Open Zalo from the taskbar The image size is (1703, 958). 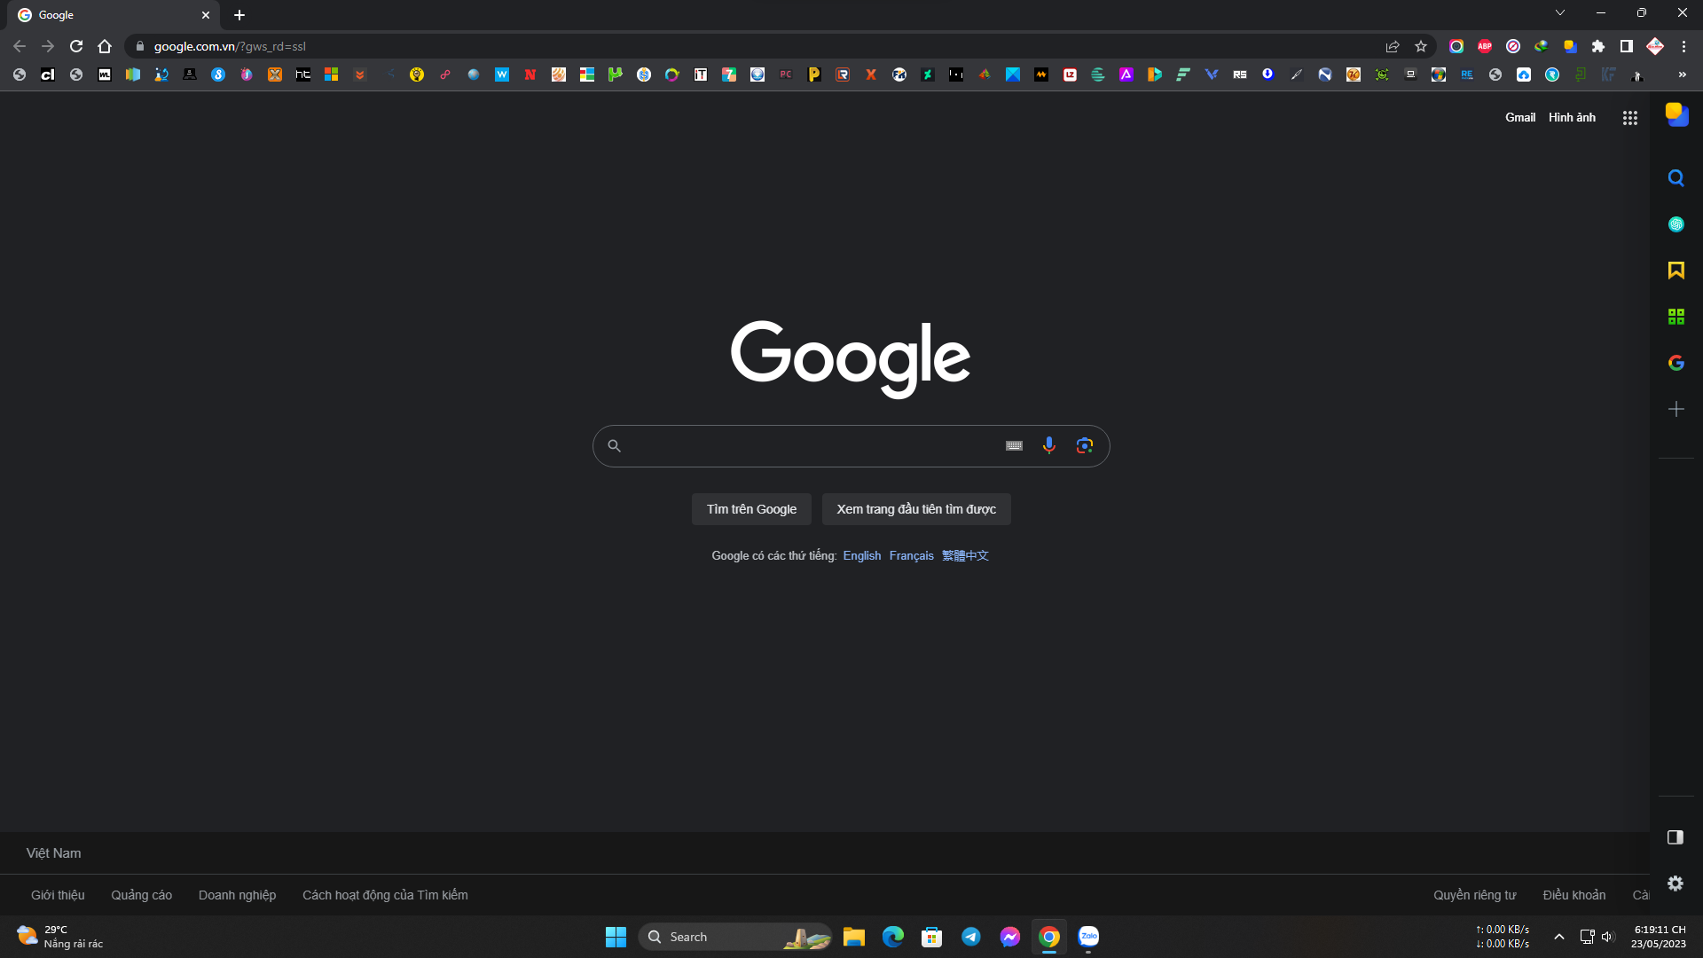click(x=1088, y=937)
